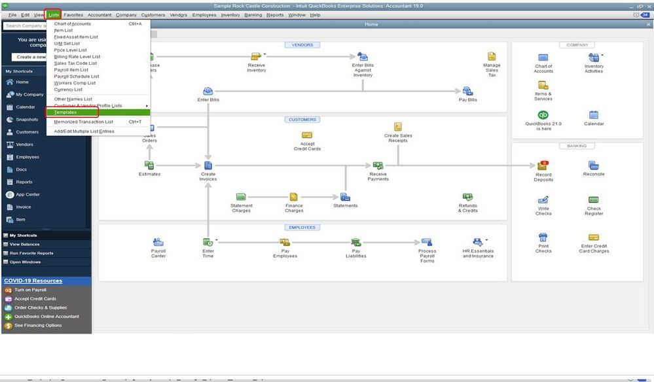The width and height of the screenshot is (654, 382).
Task: Click the Refunds & Credits icon
Action: click(x=467, y=197)
